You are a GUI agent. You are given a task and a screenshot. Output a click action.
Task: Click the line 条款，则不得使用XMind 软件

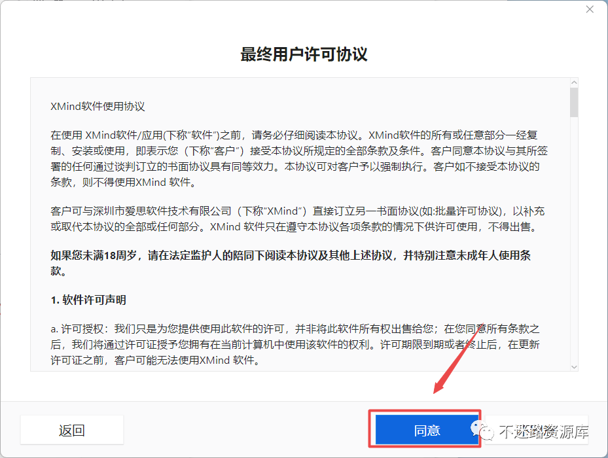tap(123, 183)
